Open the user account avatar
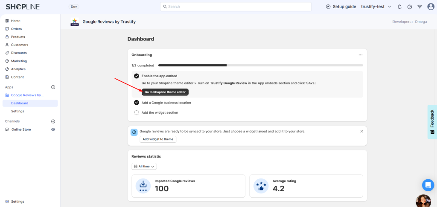Screen dimensions: 437x207 pyautogui.click(x=431, y=7)
